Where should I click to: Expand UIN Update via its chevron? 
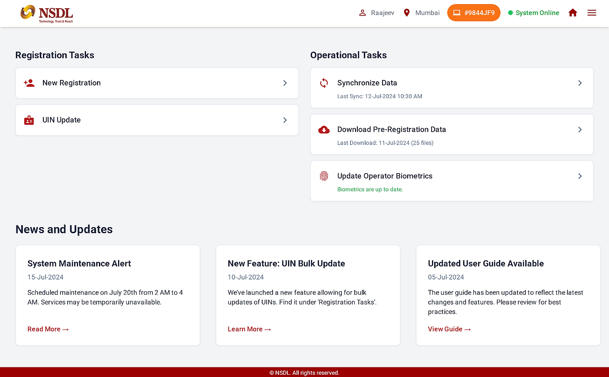285,120
